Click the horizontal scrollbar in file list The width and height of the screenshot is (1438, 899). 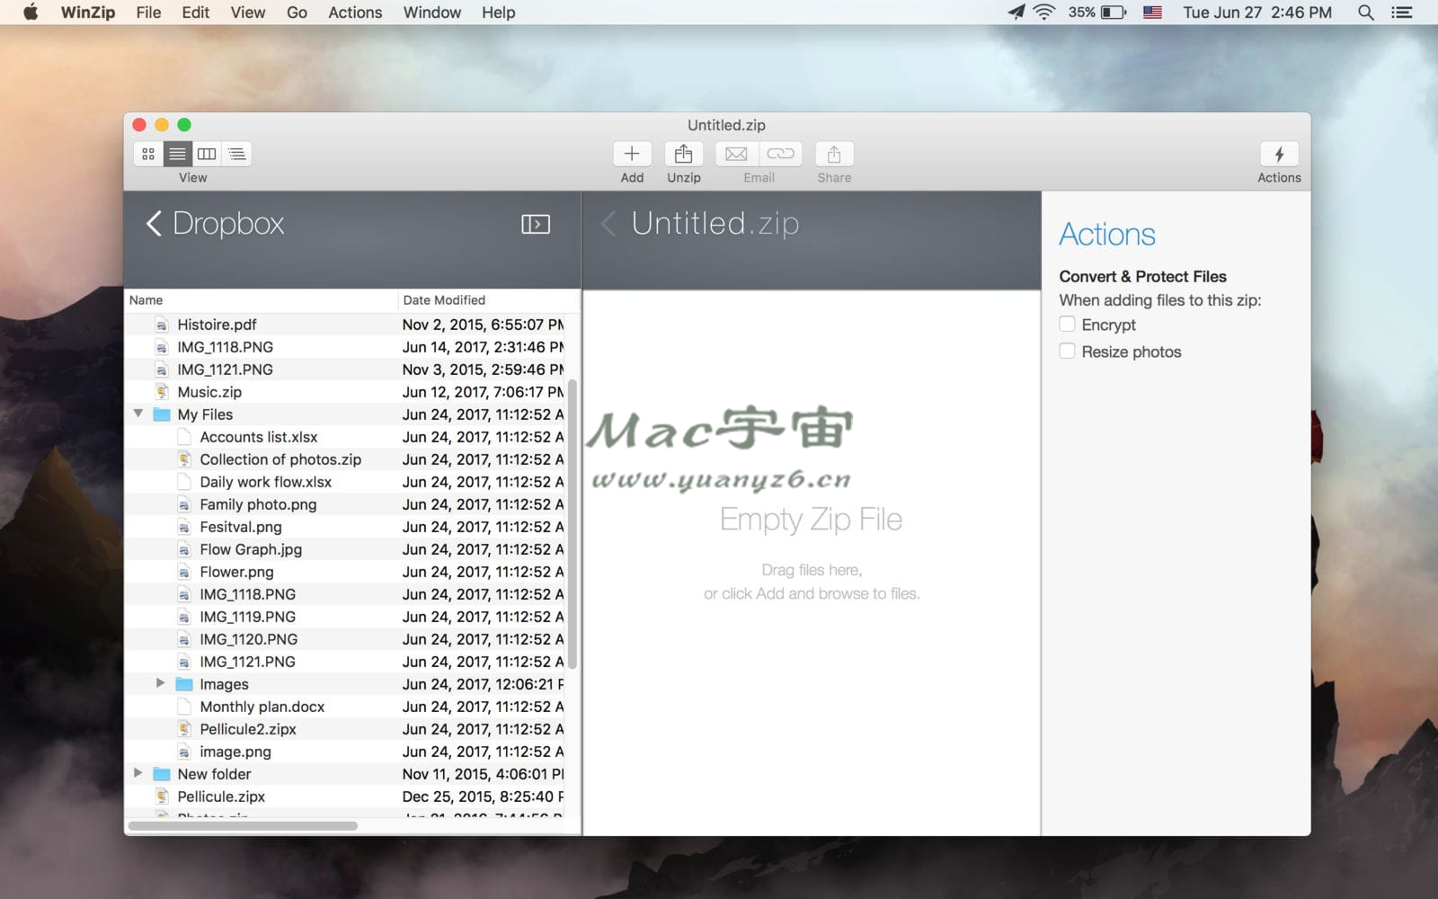243,825
